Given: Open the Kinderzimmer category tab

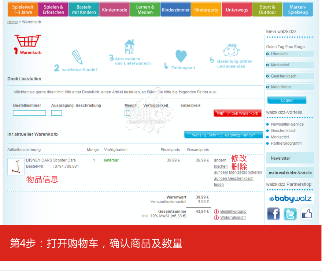Looking at the screenshot, I should (x=175, y=10).
